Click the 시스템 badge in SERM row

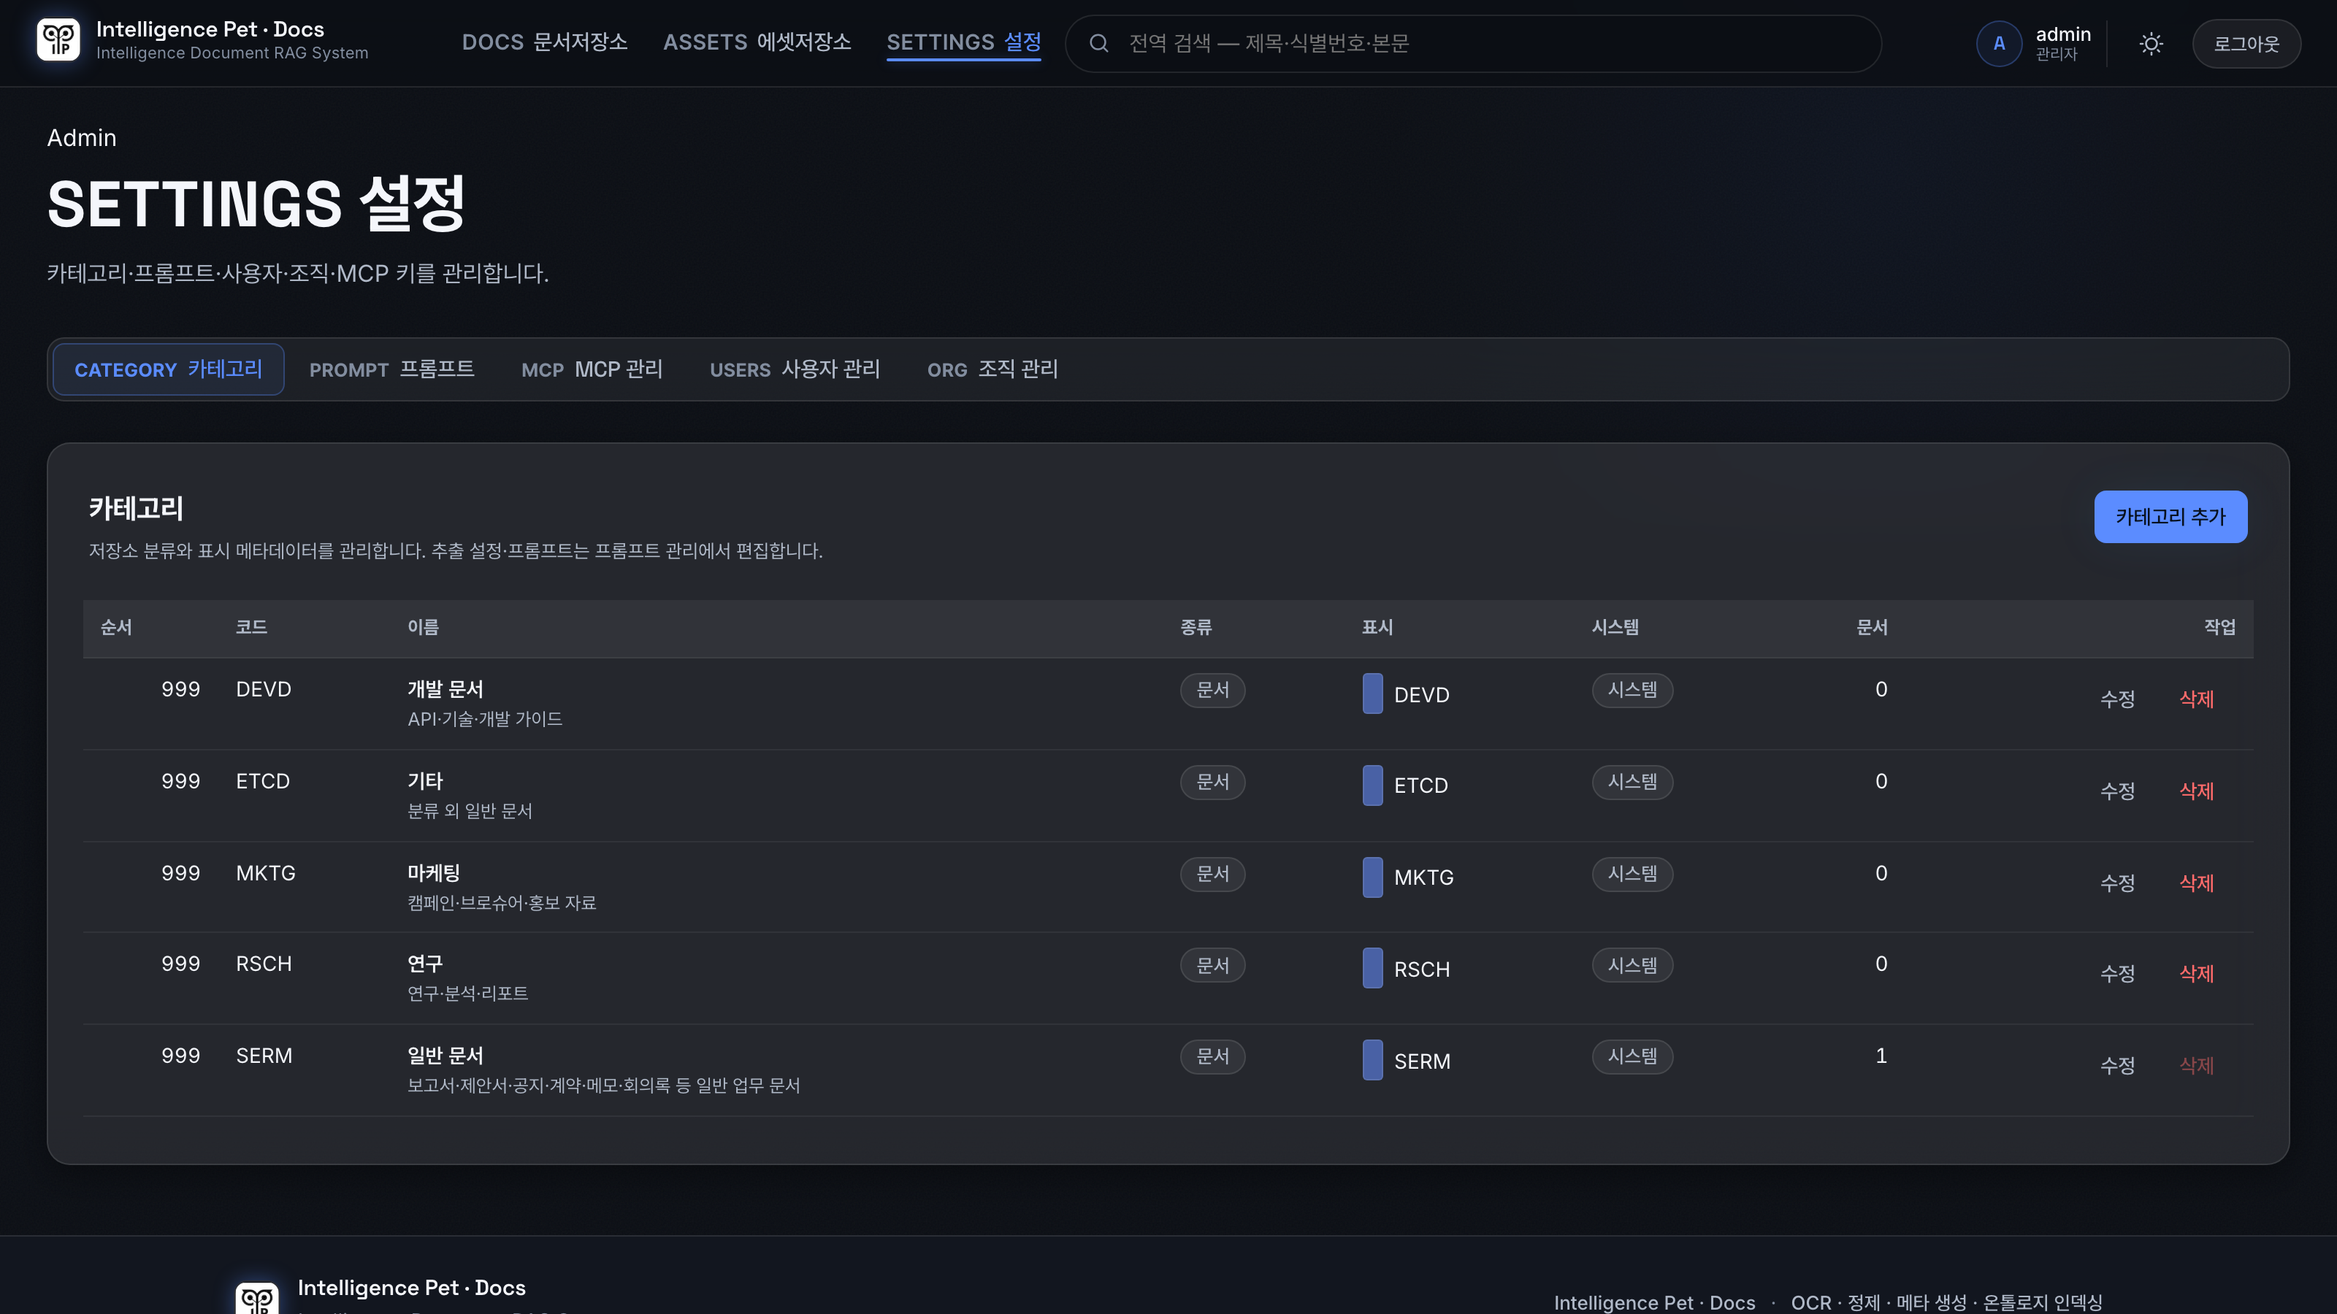click(x=1632, y=1056)
